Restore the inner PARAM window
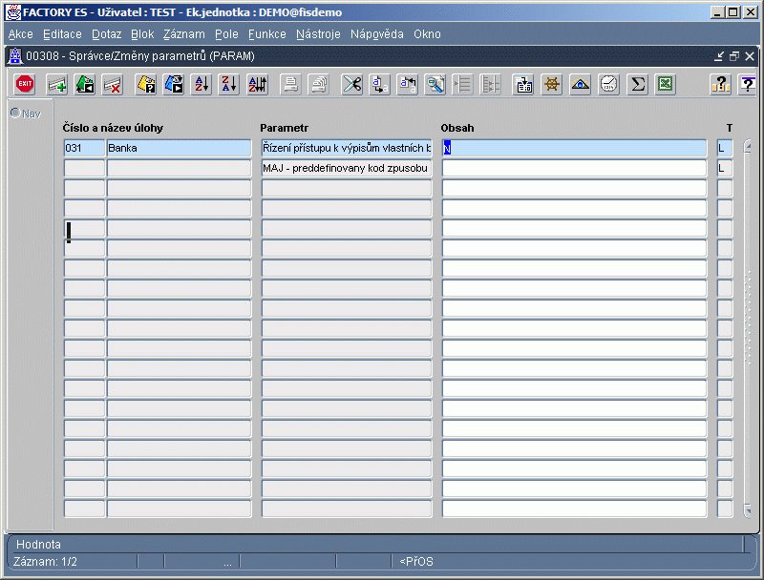 [x=734, y=56]
